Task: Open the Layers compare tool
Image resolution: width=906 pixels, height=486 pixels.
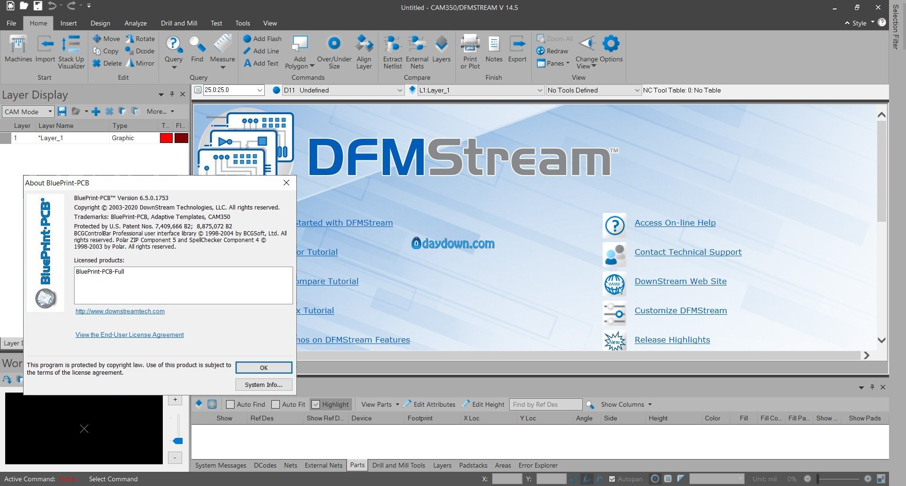Action: (441, 49)
